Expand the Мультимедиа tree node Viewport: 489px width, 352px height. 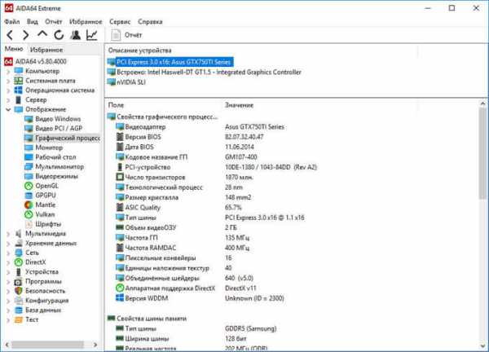click(x=8, y=234)
